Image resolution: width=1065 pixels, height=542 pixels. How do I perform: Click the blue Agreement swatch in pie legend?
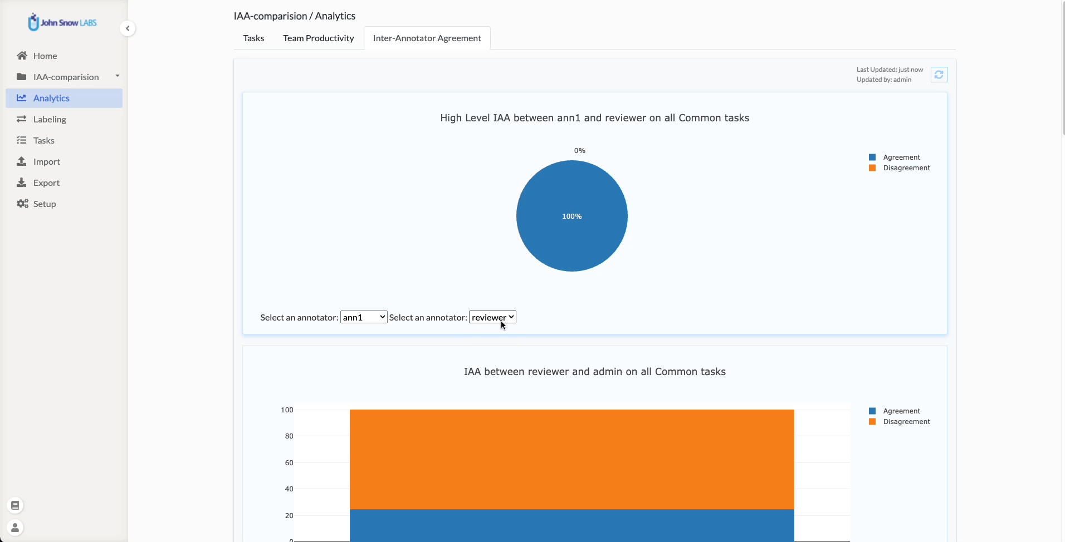coord(872,157)
